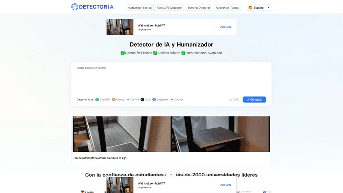Click OPENEN on the bottom ad banner
Image resolution: width=343 pixels, height=193 pixels.
coord(225,185)
